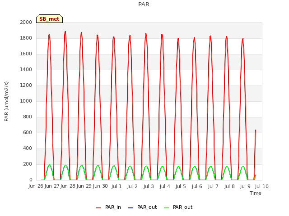The width and height of the screenshot is (289, 216).
Task: Click the y-axis title PAR (umol/m2/s)
Action: tap(6, 101)
